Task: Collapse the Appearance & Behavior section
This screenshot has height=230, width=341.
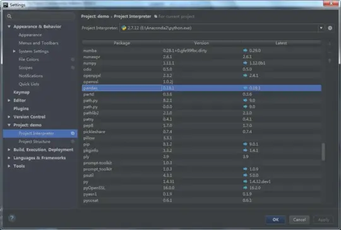Action: click(9, 27)
